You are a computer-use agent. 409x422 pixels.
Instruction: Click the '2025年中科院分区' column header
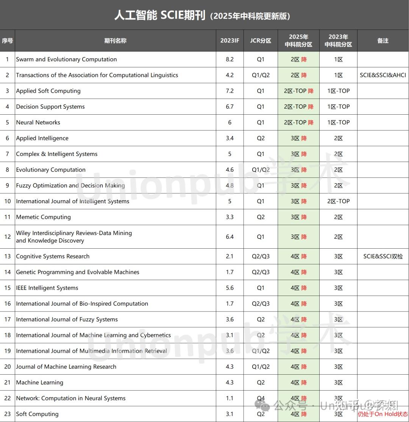[298, 40]
